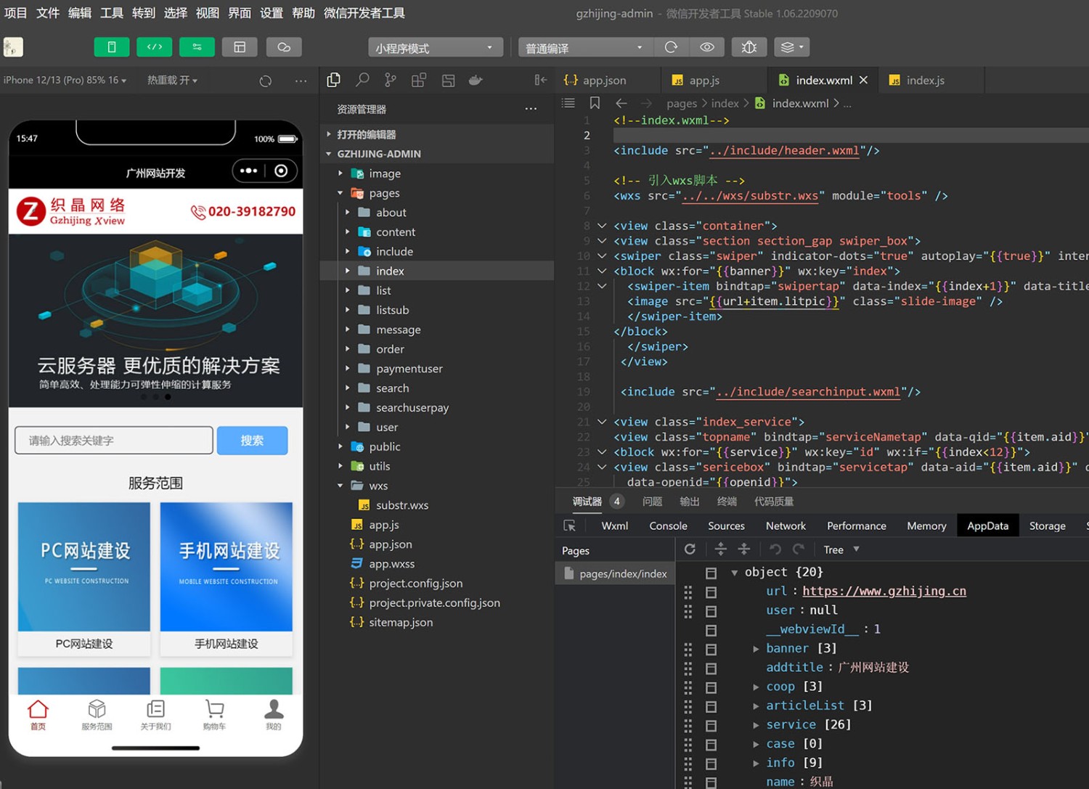The height and width of the screenshot is (789, 1089).
Task: Open the 文件 menu
Action: point(48,13)
